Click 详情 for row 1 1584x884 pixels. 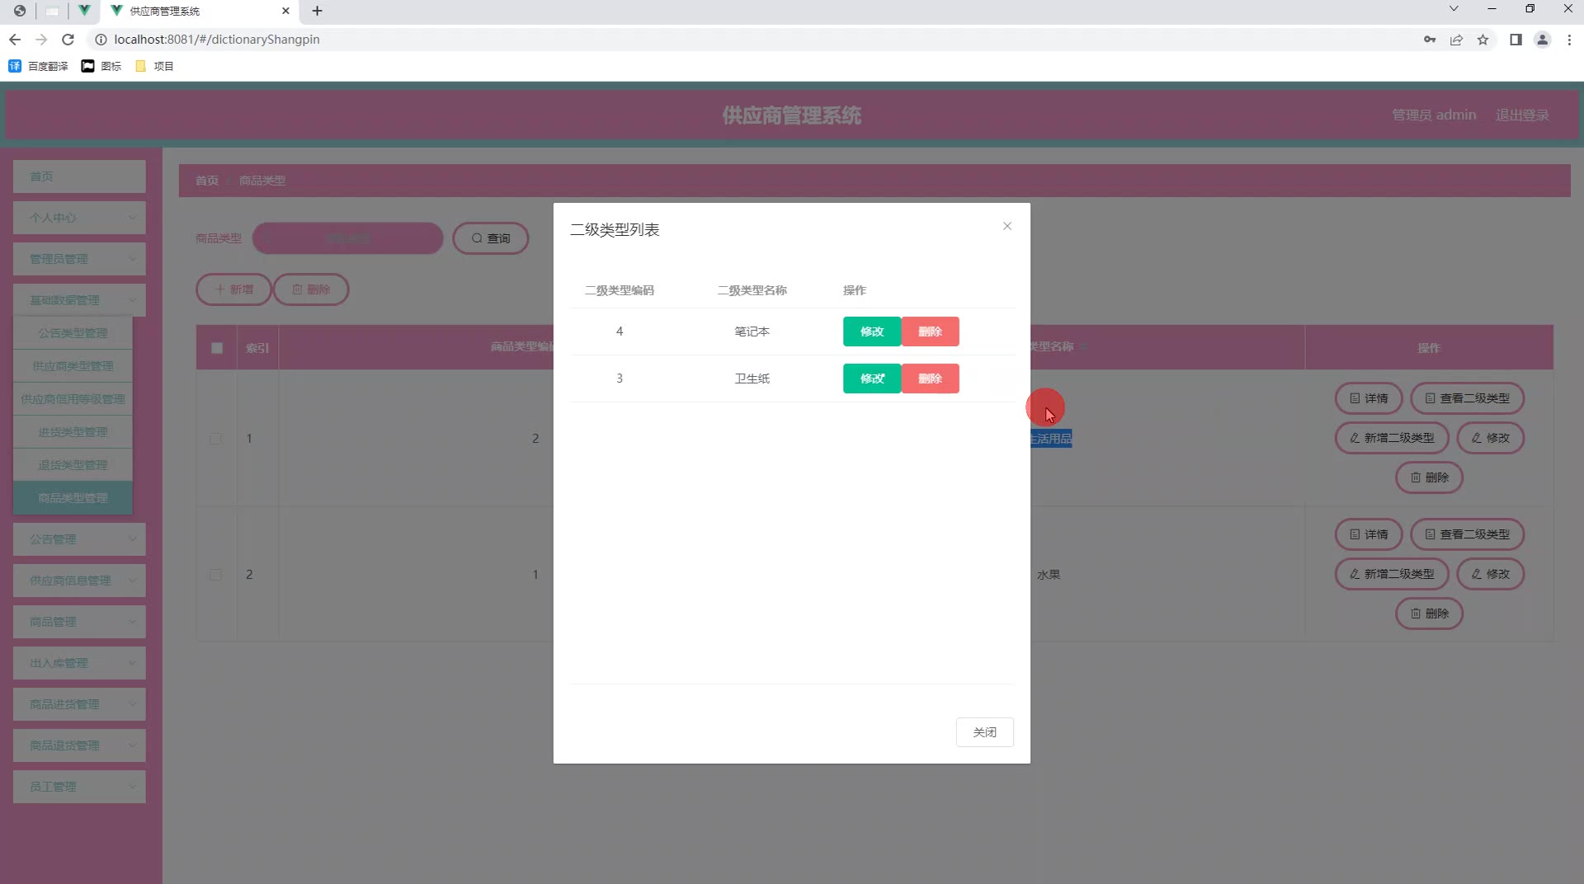point(1369,398)
